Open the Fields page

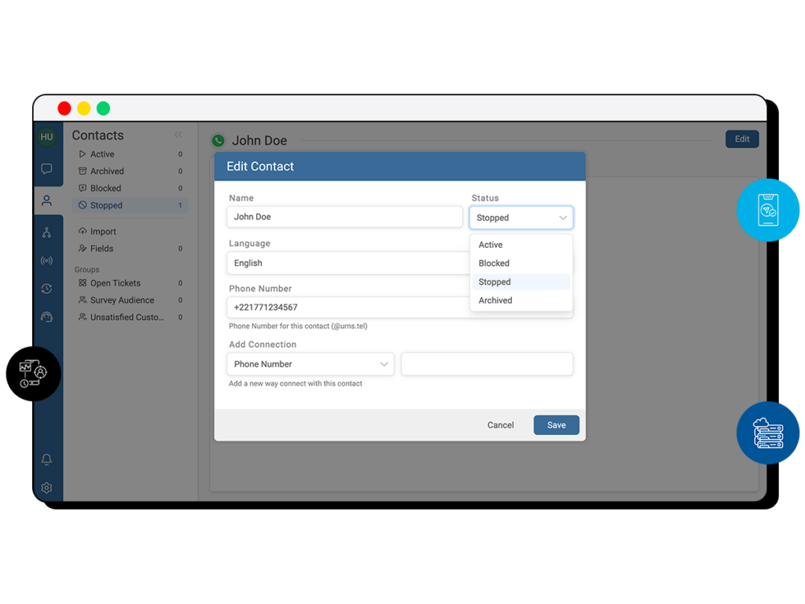coord(130,248)
